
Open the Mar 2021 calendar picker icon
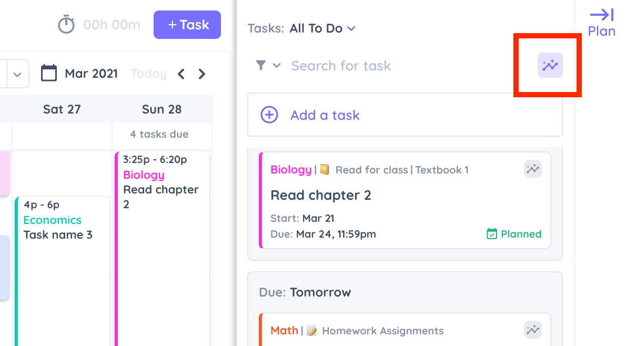[49, 73]
